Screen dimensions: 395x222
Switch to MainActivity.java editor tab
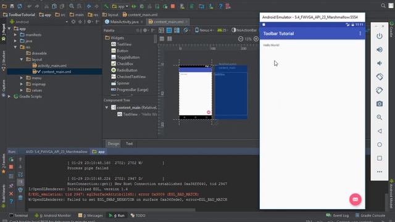123,22
